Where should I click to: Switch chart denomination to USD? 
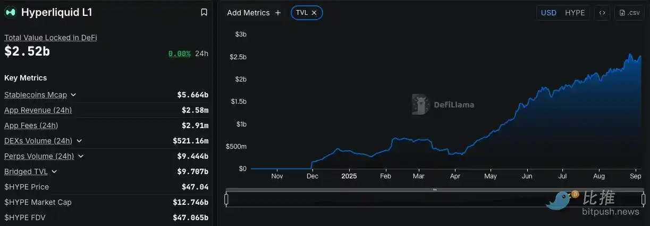click(548, 13)
